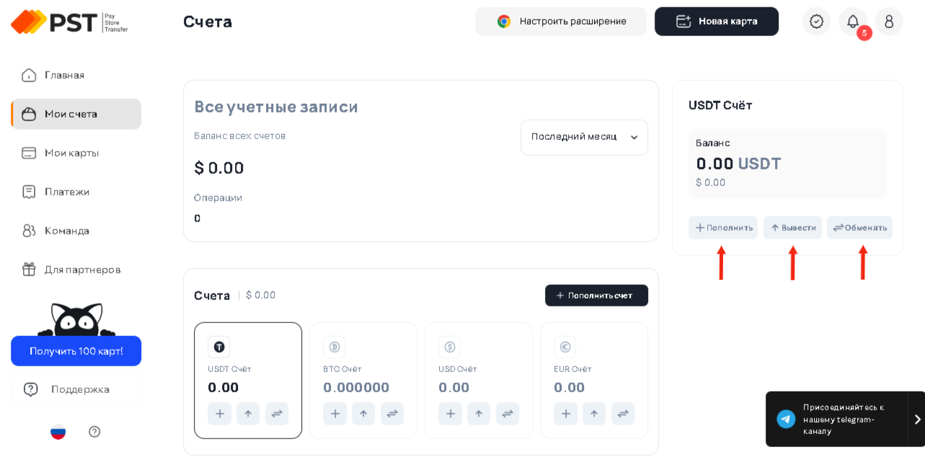Image resolution: width=925 pixels, height=460 pixels.
Task: Click the exchange arrows on the EUR account card
Action: click(x=623, y=414)
